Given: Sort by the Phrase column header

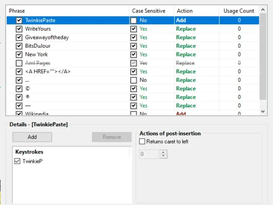Looking at the screenshot, I should tap(68, 11).
